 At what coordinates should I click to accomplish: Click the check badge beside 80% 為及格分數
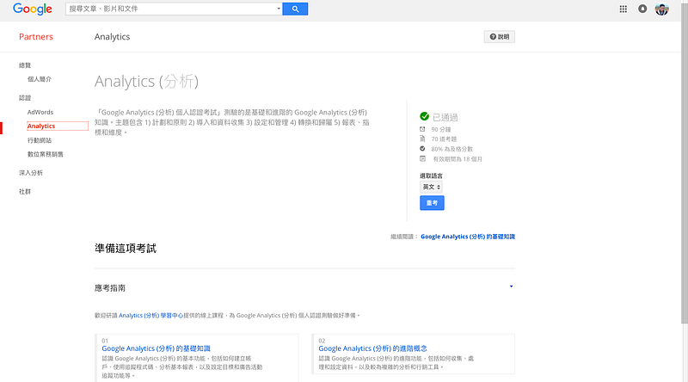click(x=422, y=148)
